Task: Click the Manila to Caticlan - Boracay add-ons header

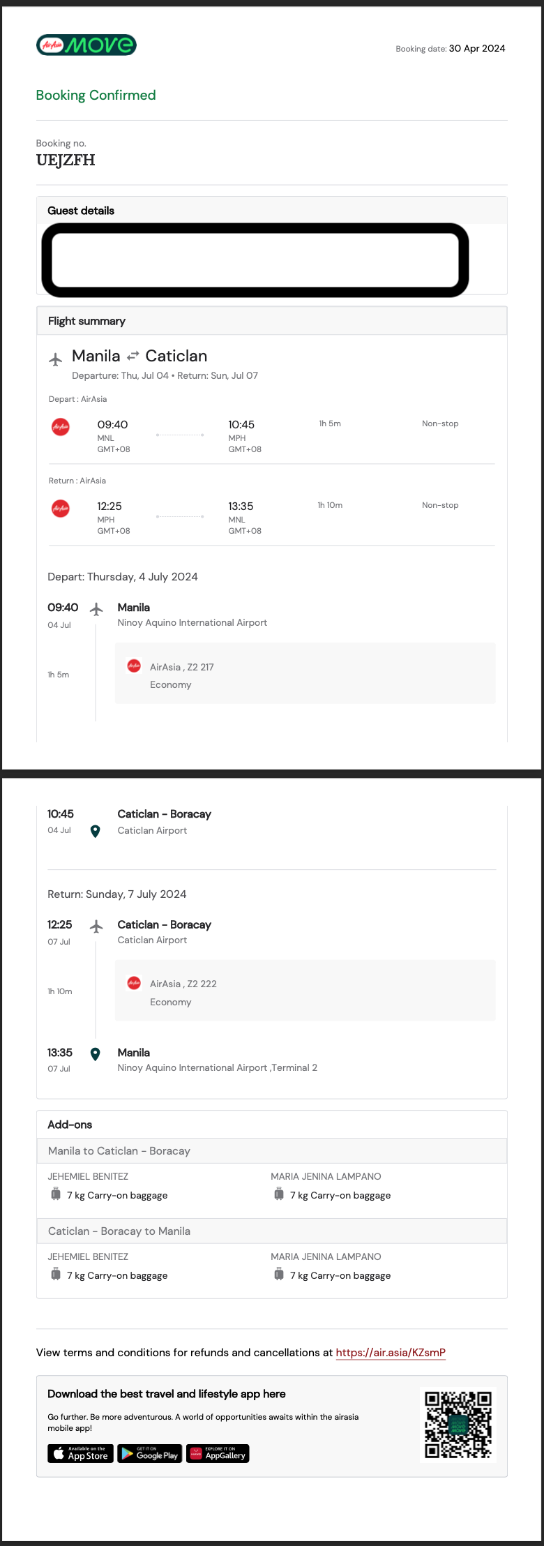Action: (x=272, y=1151)
